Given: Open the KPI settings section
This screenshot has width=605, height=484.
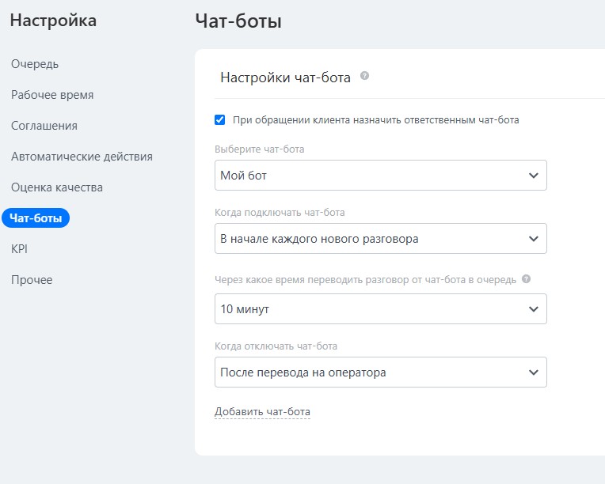Looking at the screenshot, I should [19, 249].
